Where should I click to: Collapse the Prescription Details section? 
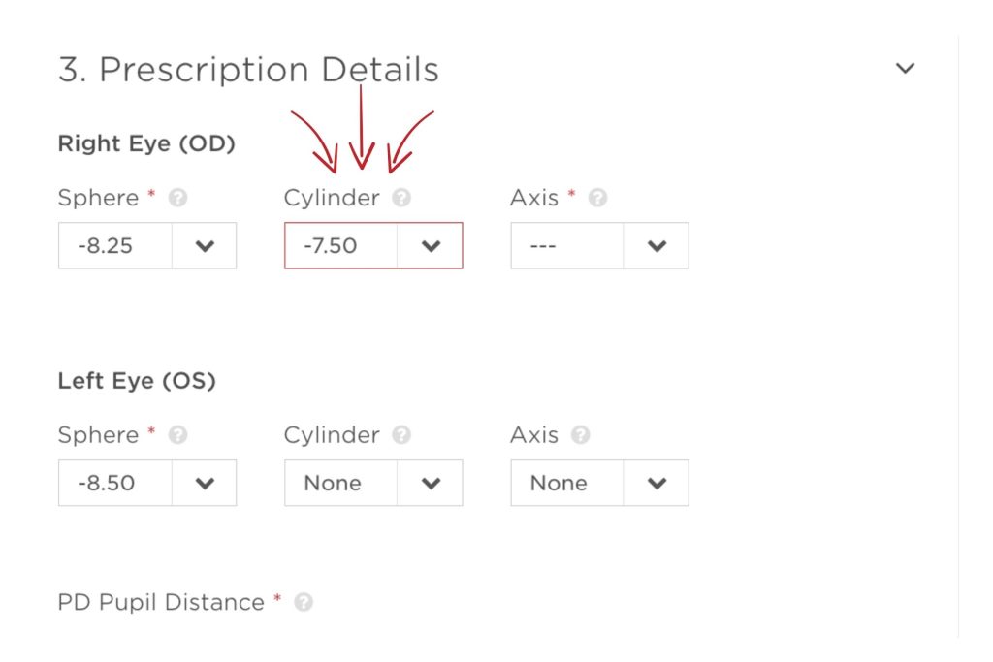click(904, 67)
